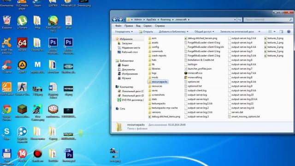Open the Правка menu

(129, 26)
